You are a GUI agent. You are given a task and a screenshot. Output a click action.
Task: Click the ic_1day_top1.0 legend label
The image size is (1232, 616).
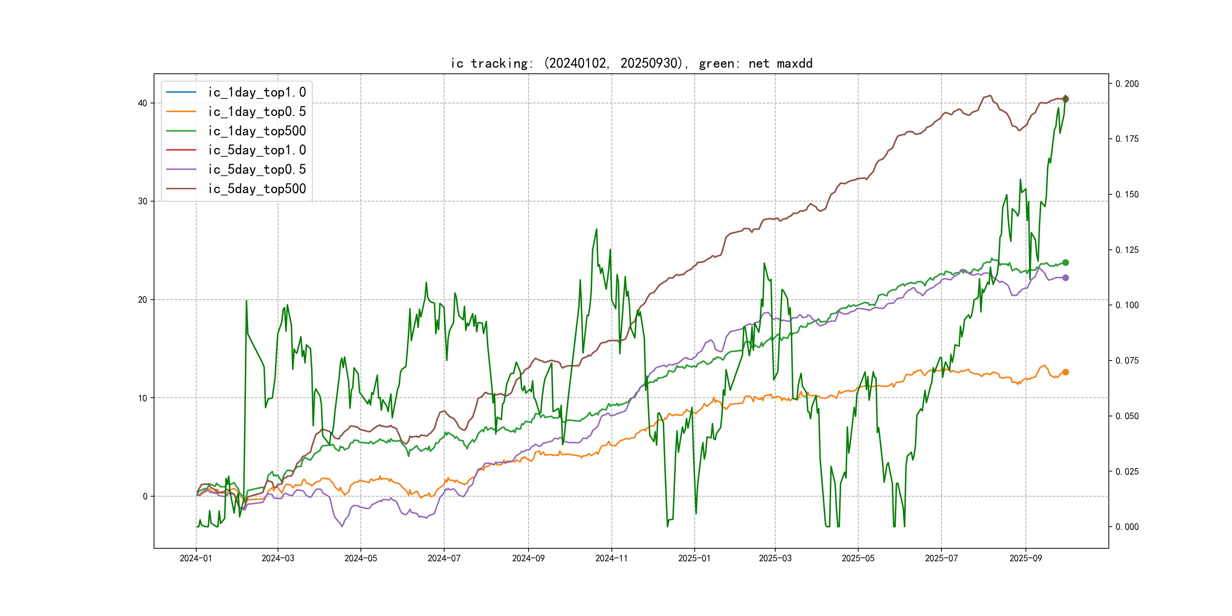tap(257, 92)
